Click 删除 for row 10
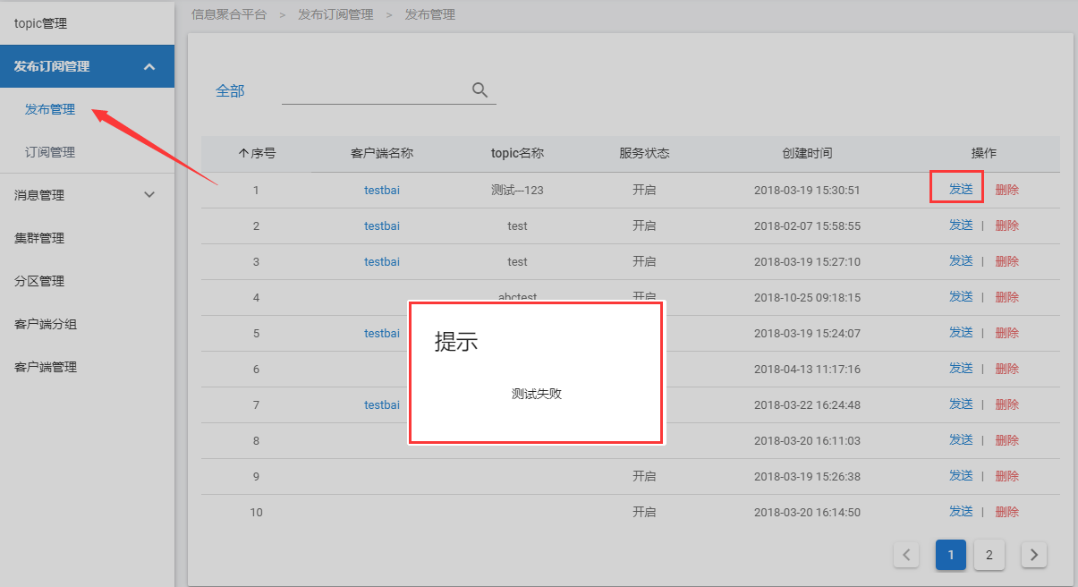This screenshot has width=1078, height=587. [x=1006, y=512]
